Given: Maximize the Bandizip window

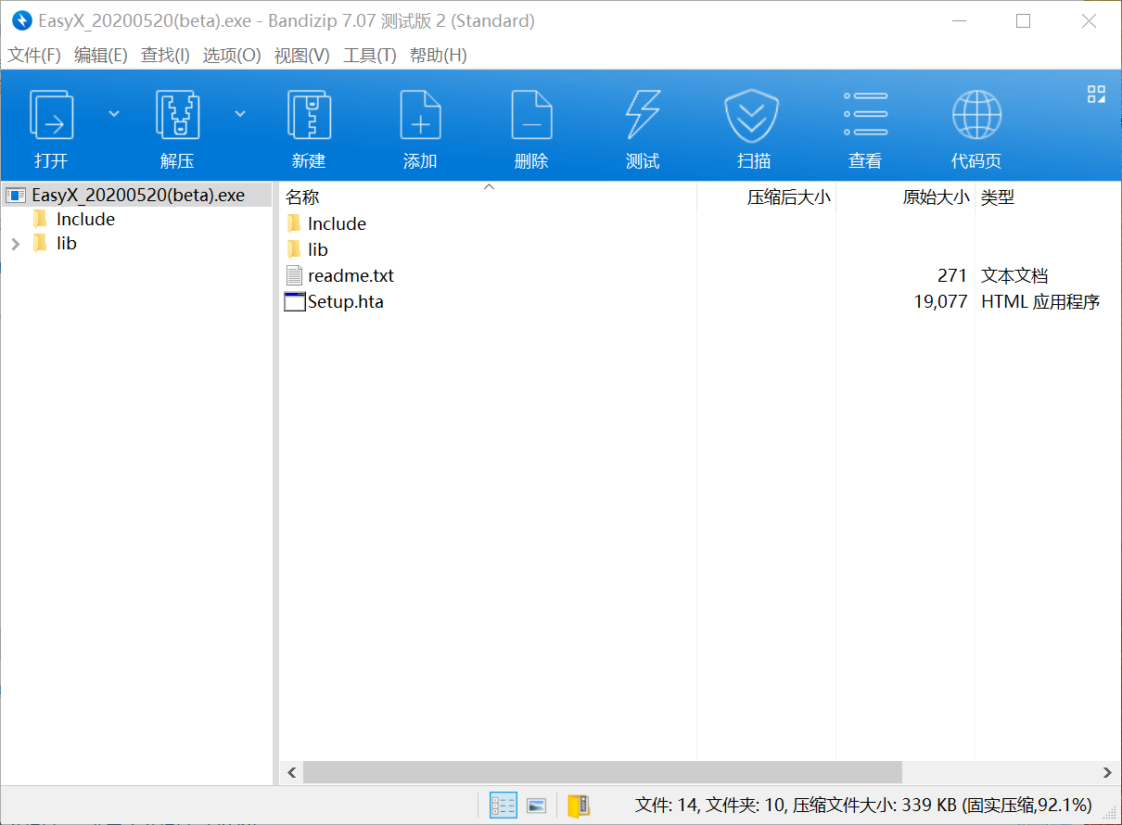Looking at the screenshot, I should pos(1023,20).
